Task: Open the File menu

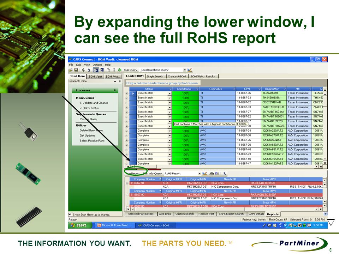Action: click(71, 65)
